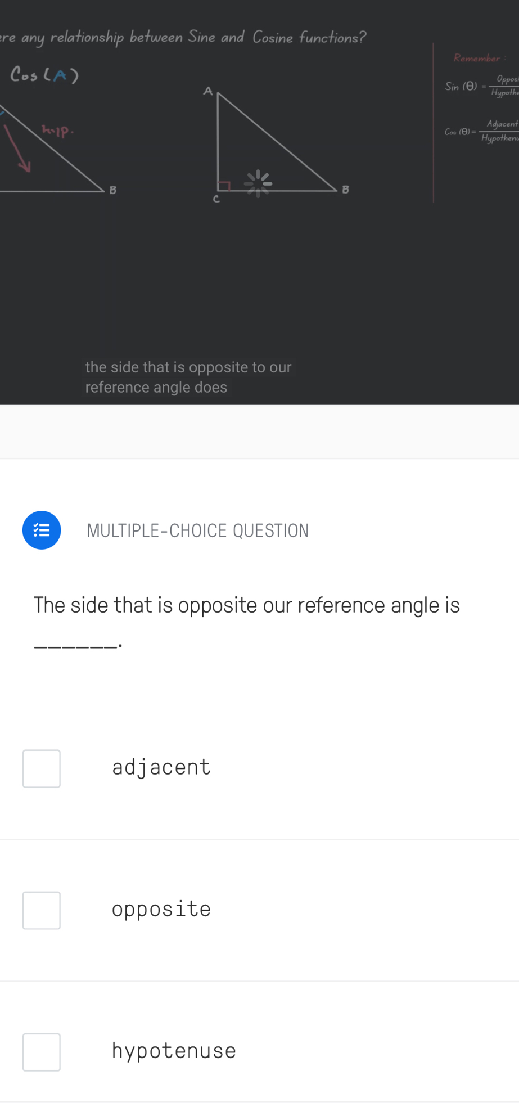Tick the 'hypotenuse' answer checkbox
The height and width of the screenshot is (1120, 519).
[42, 1052]
